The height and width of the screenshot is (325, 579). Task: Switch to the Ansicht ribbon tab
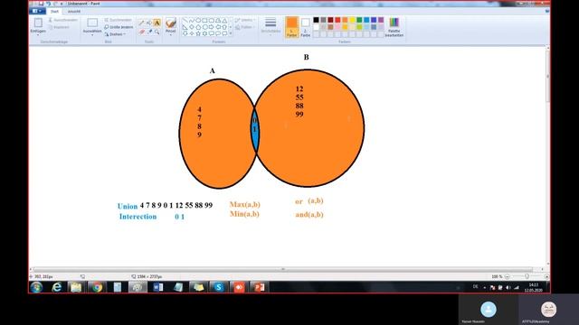tap(74, 12)
